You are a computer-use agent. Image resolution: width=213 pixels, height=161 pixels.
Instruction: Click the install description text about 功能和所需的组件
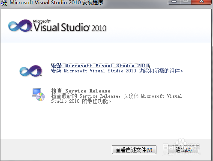[117, 71]
